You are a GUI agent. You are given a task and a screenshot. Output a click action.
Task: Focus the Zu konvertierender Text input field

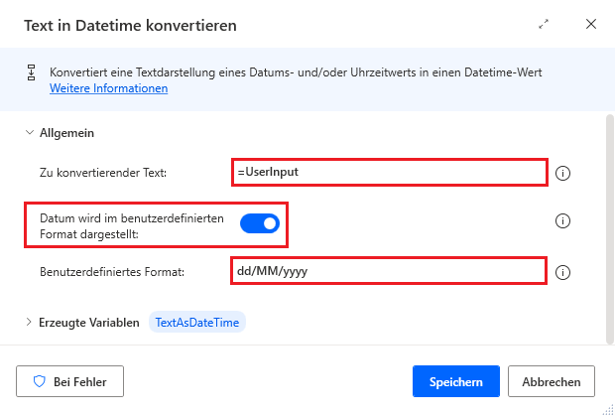tap(390, 172)
